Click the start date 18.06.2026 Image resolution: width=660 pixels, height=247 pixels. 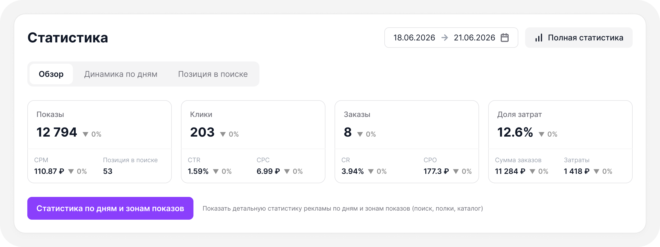click(414, 38)
